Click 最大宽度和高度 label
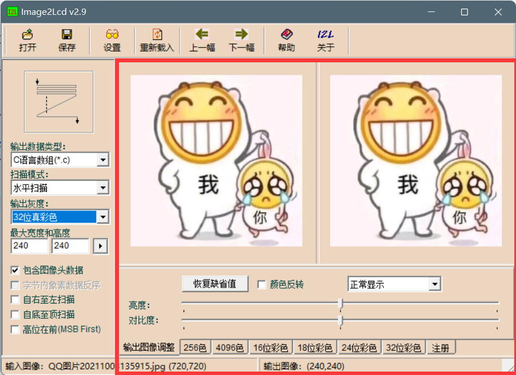516x375 pixels. 40,233
